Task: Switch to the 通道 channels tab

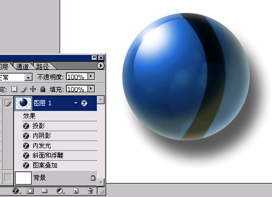Action: click(x=23, y=66)
